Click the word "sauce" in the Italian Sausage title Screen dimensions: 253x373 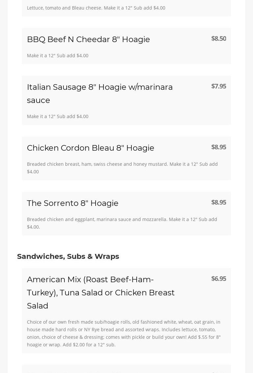point(38,100)
